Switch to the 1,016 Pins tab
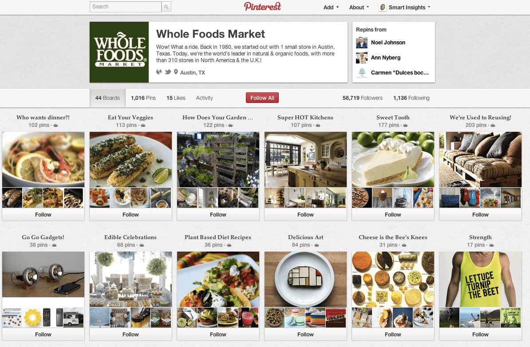Viewport: 530px width, 347px height. [143, 98]
